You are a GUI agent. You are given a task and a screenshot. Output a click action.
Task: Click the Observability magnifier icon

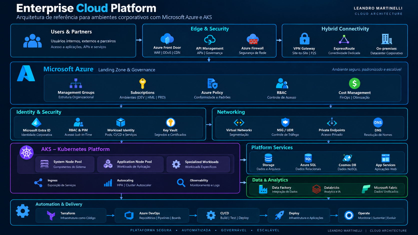tap(181, 183)
